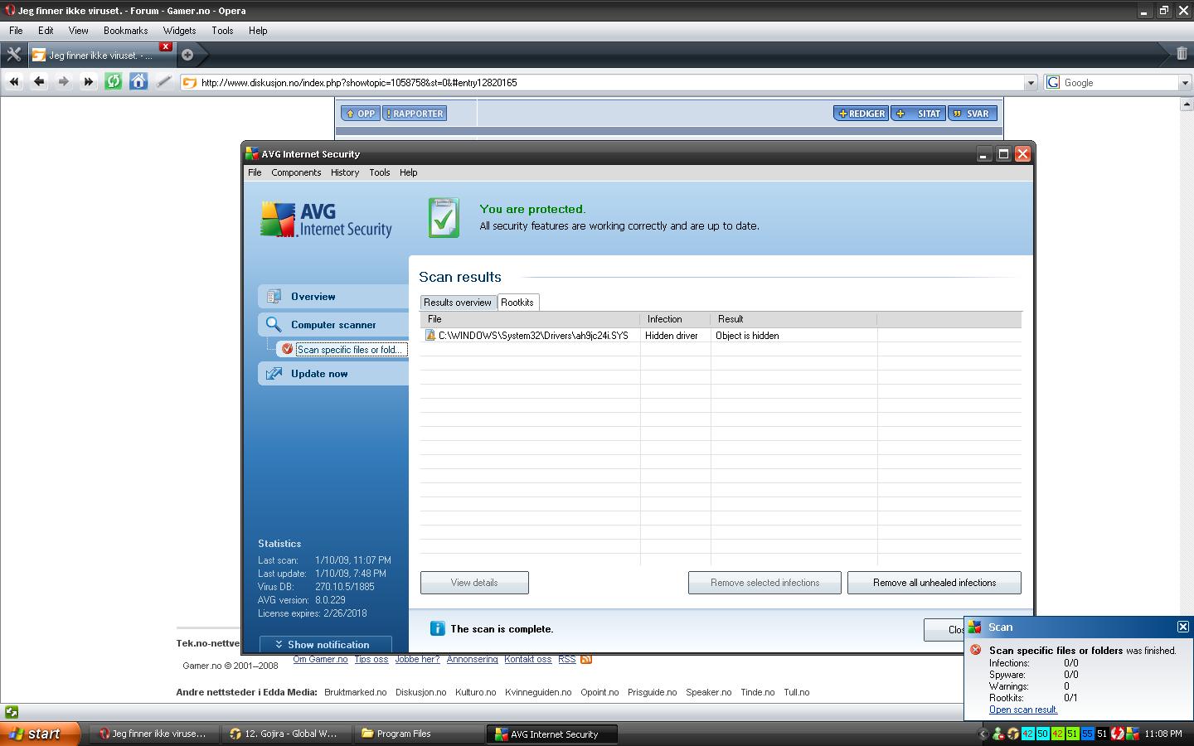Close the Scan notification popup
The image size is (1194, 746).
(x=1183, y=627)
